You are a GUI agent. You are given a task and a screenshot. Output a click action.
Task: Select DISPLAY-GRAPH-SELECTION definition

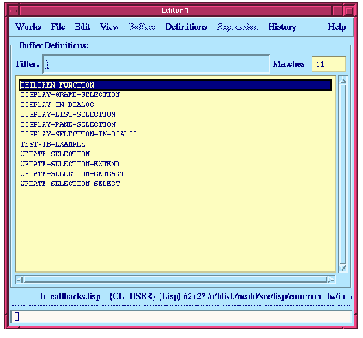pyautogui.click(x=70, y=94)
